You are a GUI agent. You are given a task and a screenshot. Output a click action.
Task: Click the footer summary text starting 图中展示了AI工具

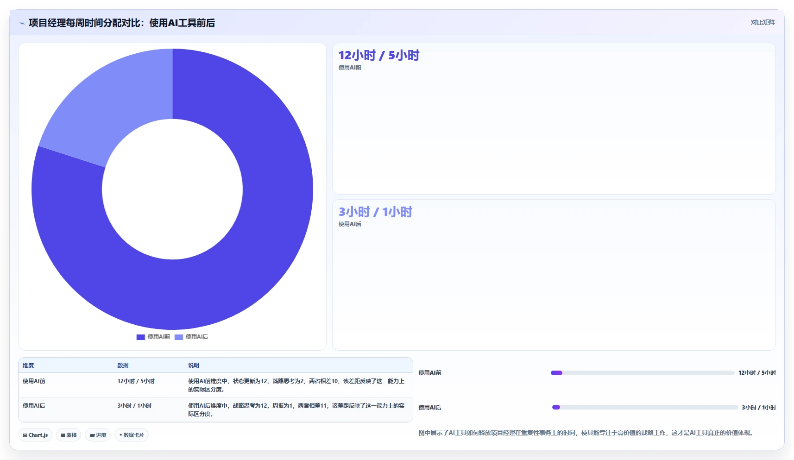(587, 433)
